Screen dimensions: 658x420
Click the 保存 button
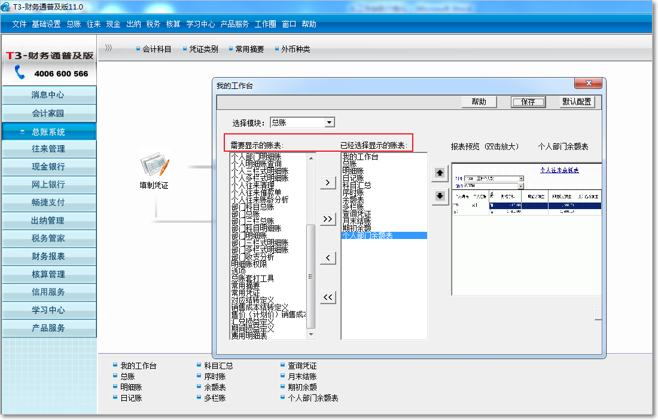(528, 102)
